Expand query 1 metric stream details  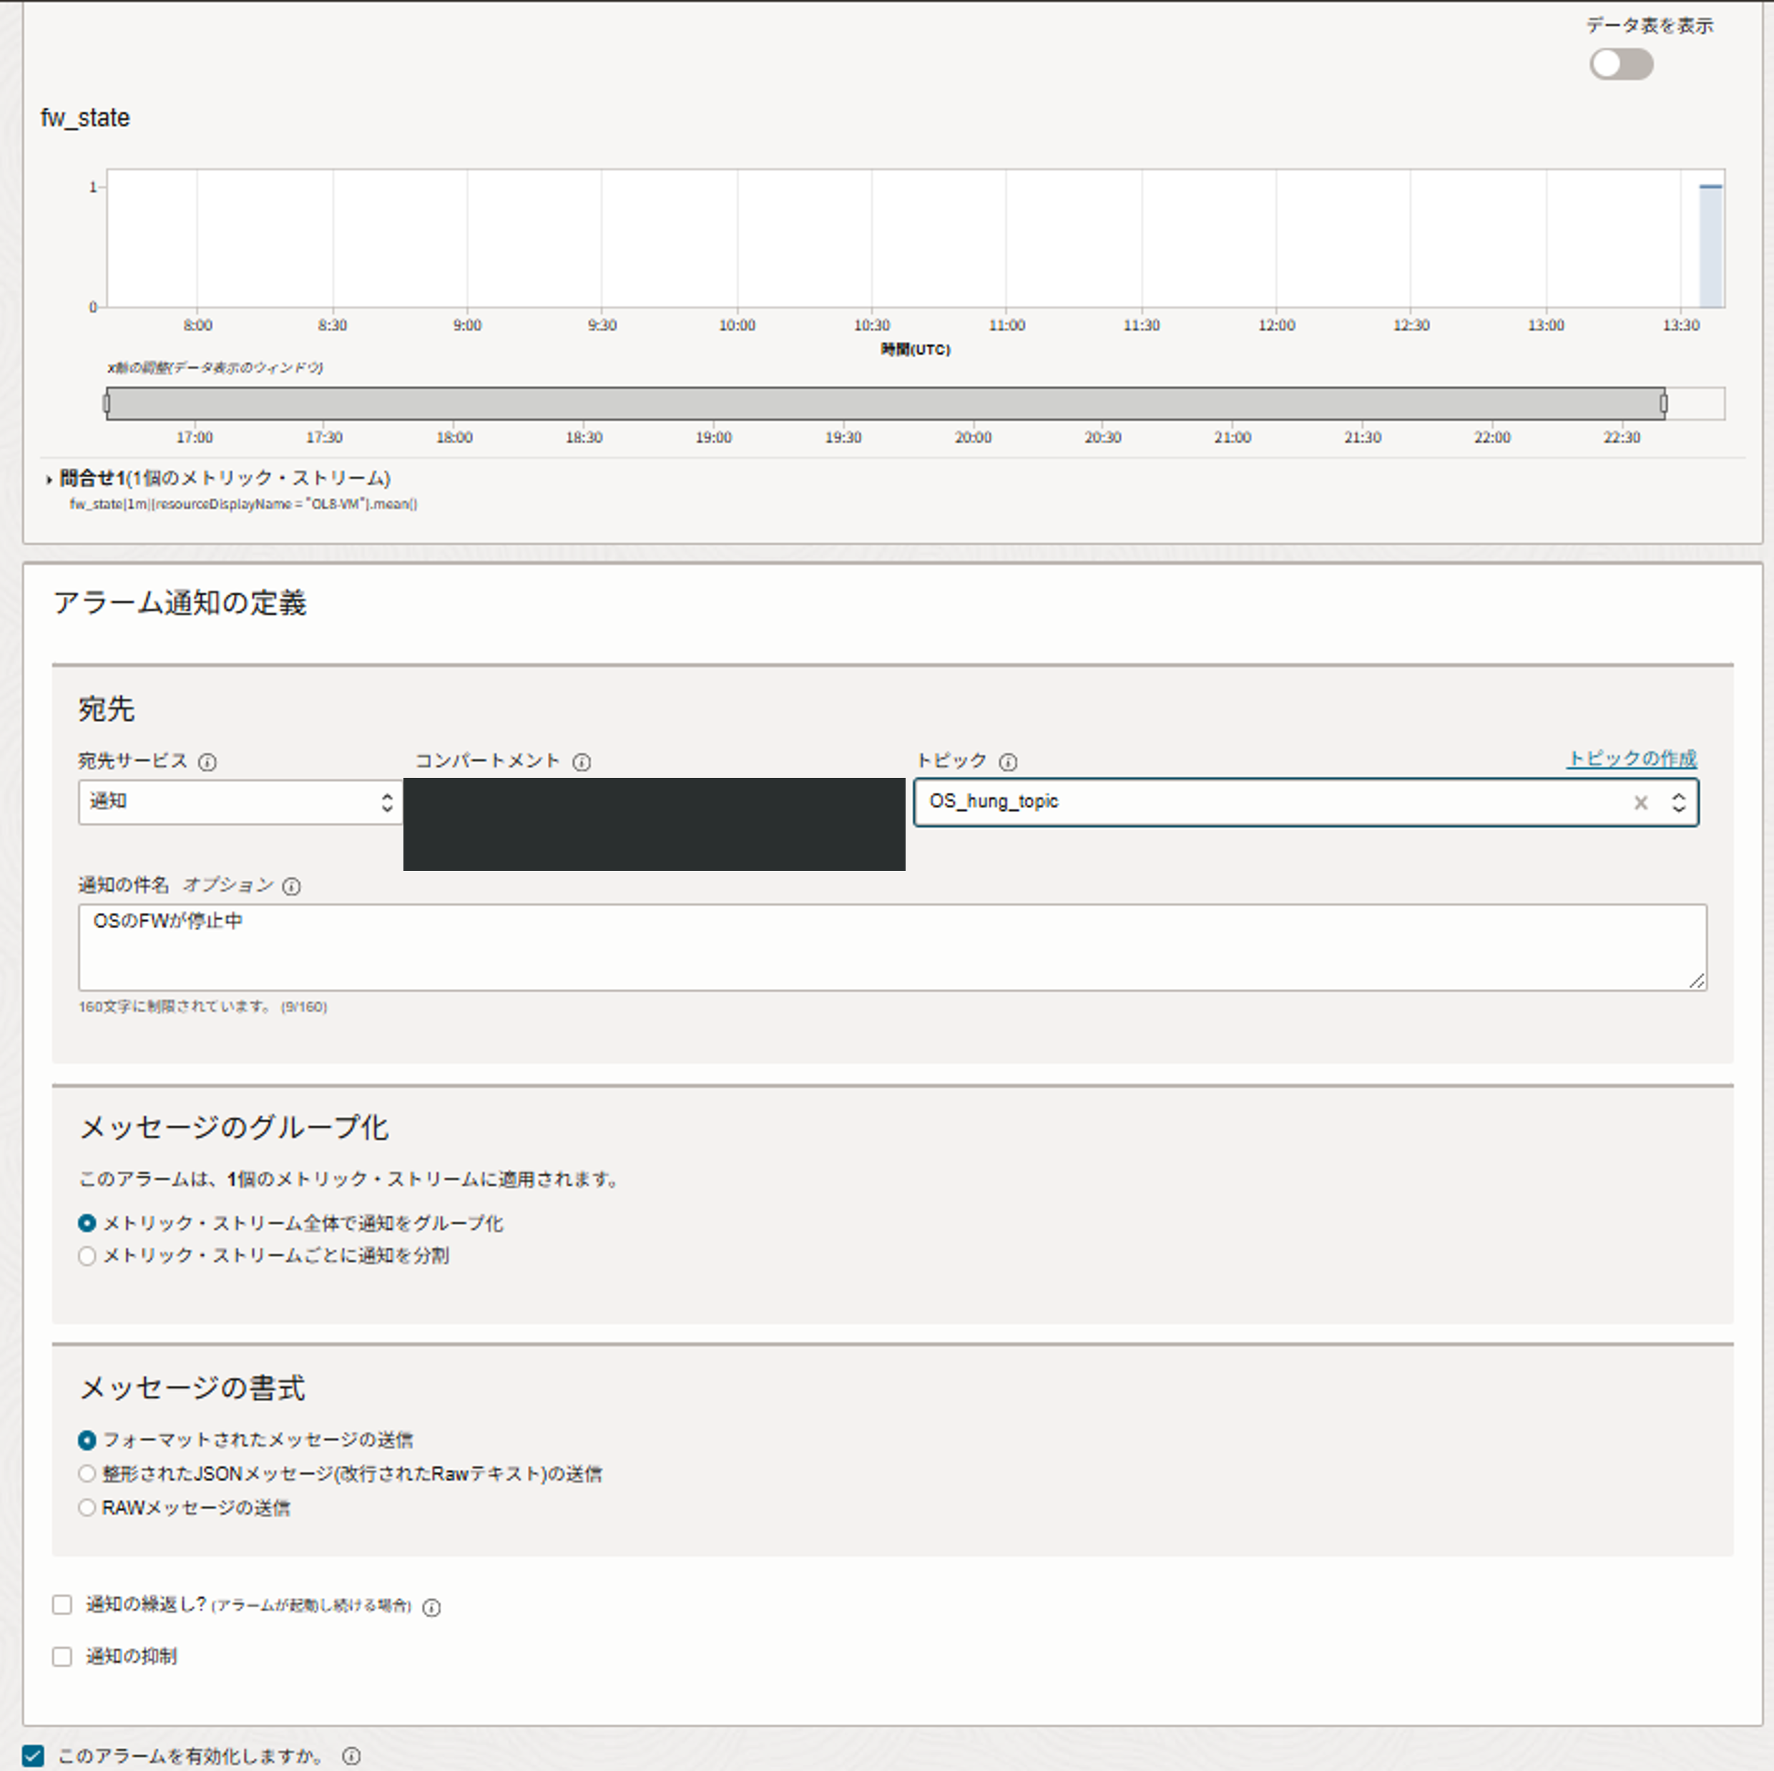[49, 479]
